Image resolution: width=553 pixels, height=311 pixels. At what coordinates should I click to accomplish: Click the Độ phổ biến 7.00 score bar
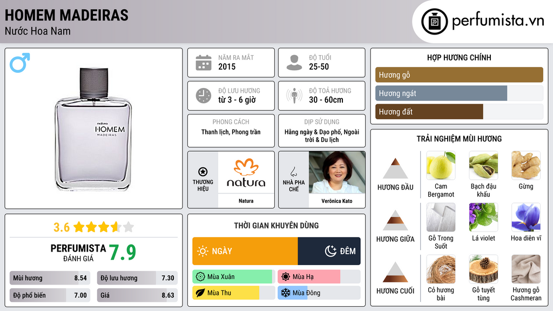(50, 295)
